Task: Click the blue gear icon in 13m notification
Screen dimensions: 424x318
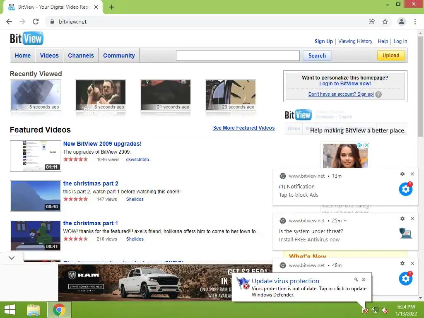Action: click(406, 189)
